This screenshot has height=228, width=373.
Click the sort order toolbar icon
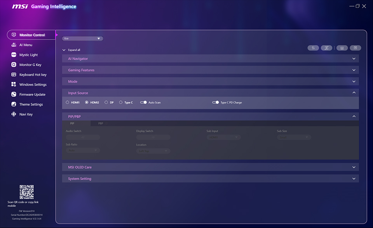313,47
